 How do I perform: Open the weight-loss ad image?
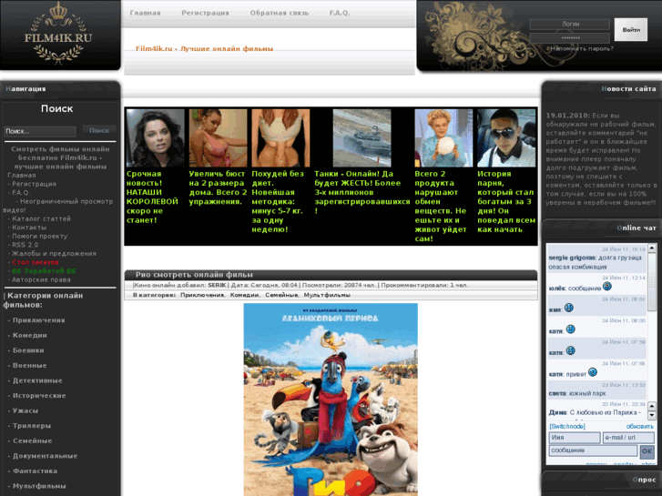280,138
